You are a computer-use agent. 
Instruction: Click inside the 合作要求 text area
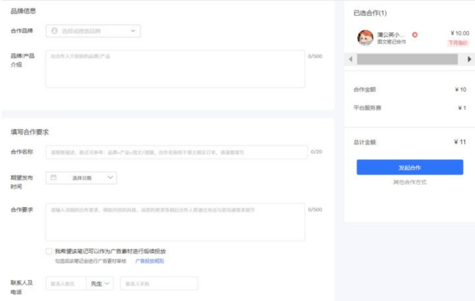175,222
